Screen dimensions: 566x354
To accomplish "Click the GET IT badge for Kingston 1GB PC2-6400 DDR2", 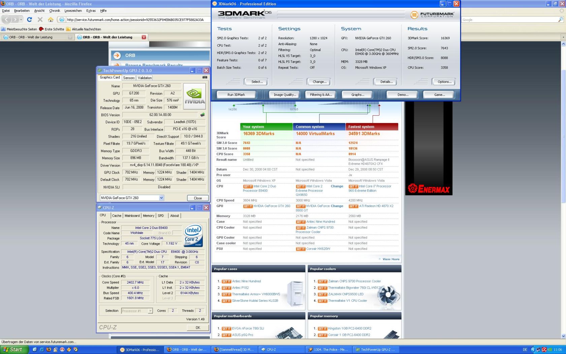I will 322,328.
